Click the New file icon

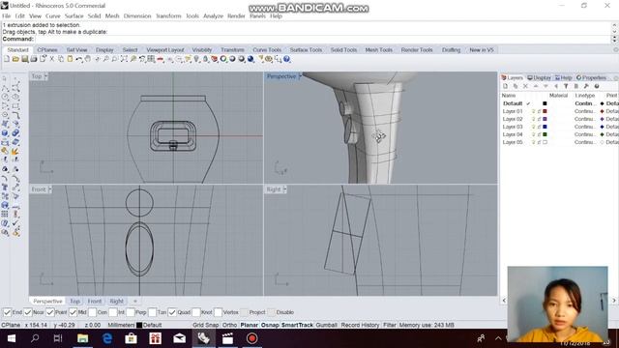(x=7, y=59)
